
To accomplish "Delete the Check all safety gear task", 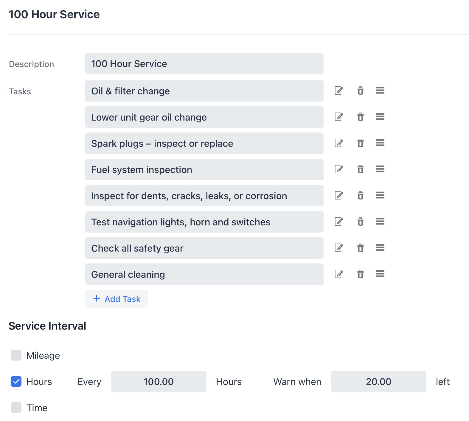I will point(361,248).
